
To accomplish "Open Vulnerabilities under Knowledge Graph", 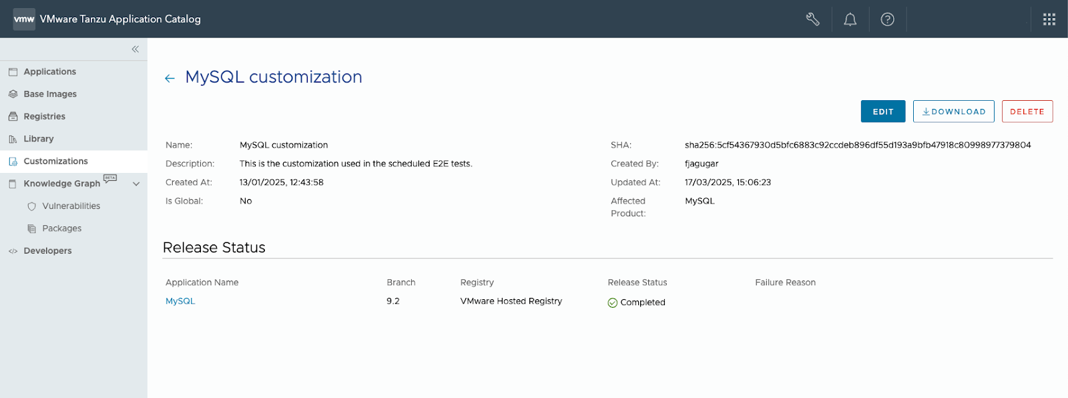I will pyautogui.click(x=71, y=206).
